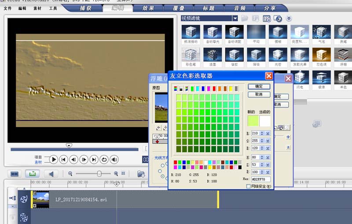Click the jump to next frame button

(84, 160)
